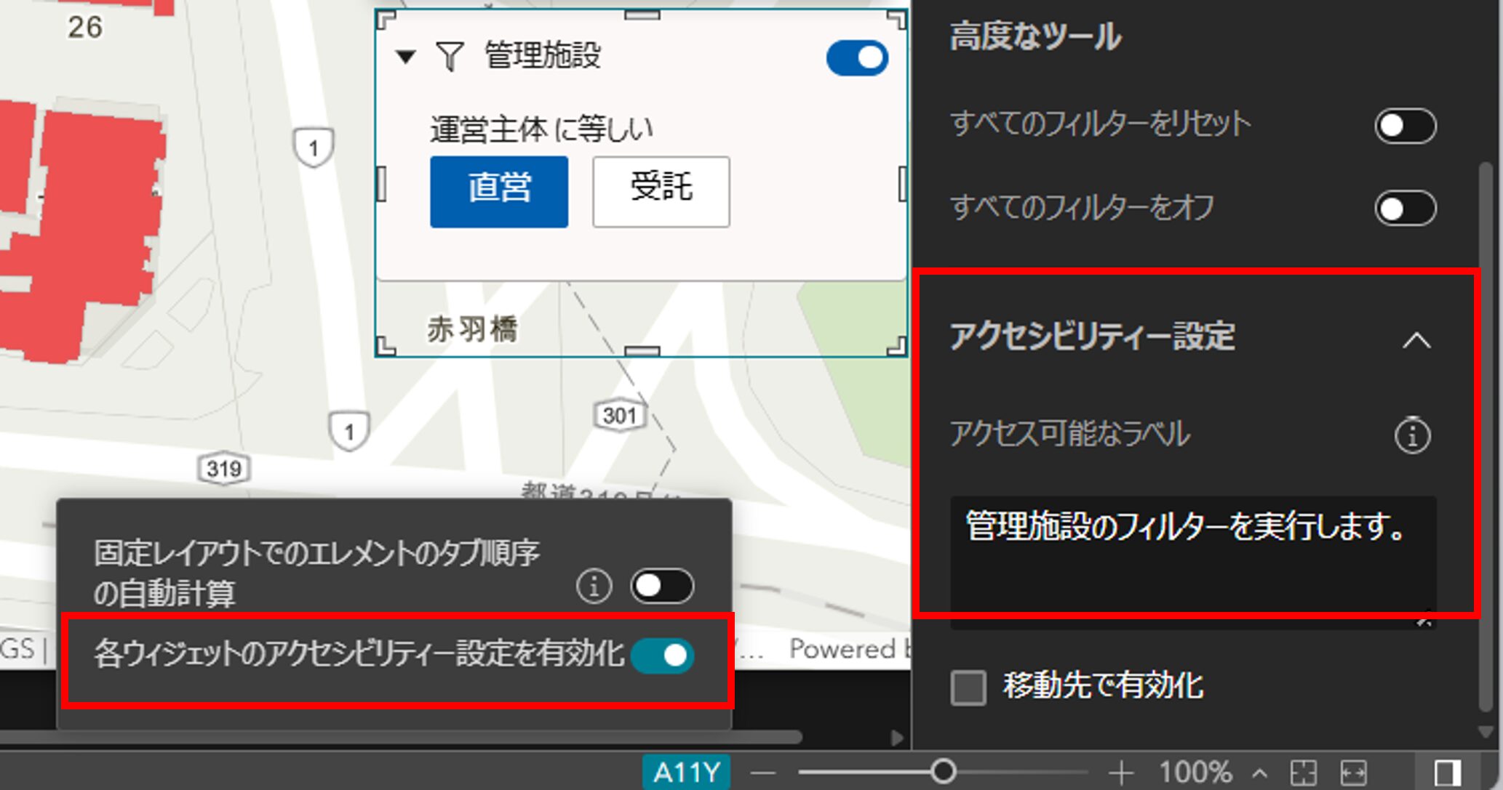The image size is (1503, 790).
Task: Click the filter funnel icon beside 管理施設
Action: (450, 56)
